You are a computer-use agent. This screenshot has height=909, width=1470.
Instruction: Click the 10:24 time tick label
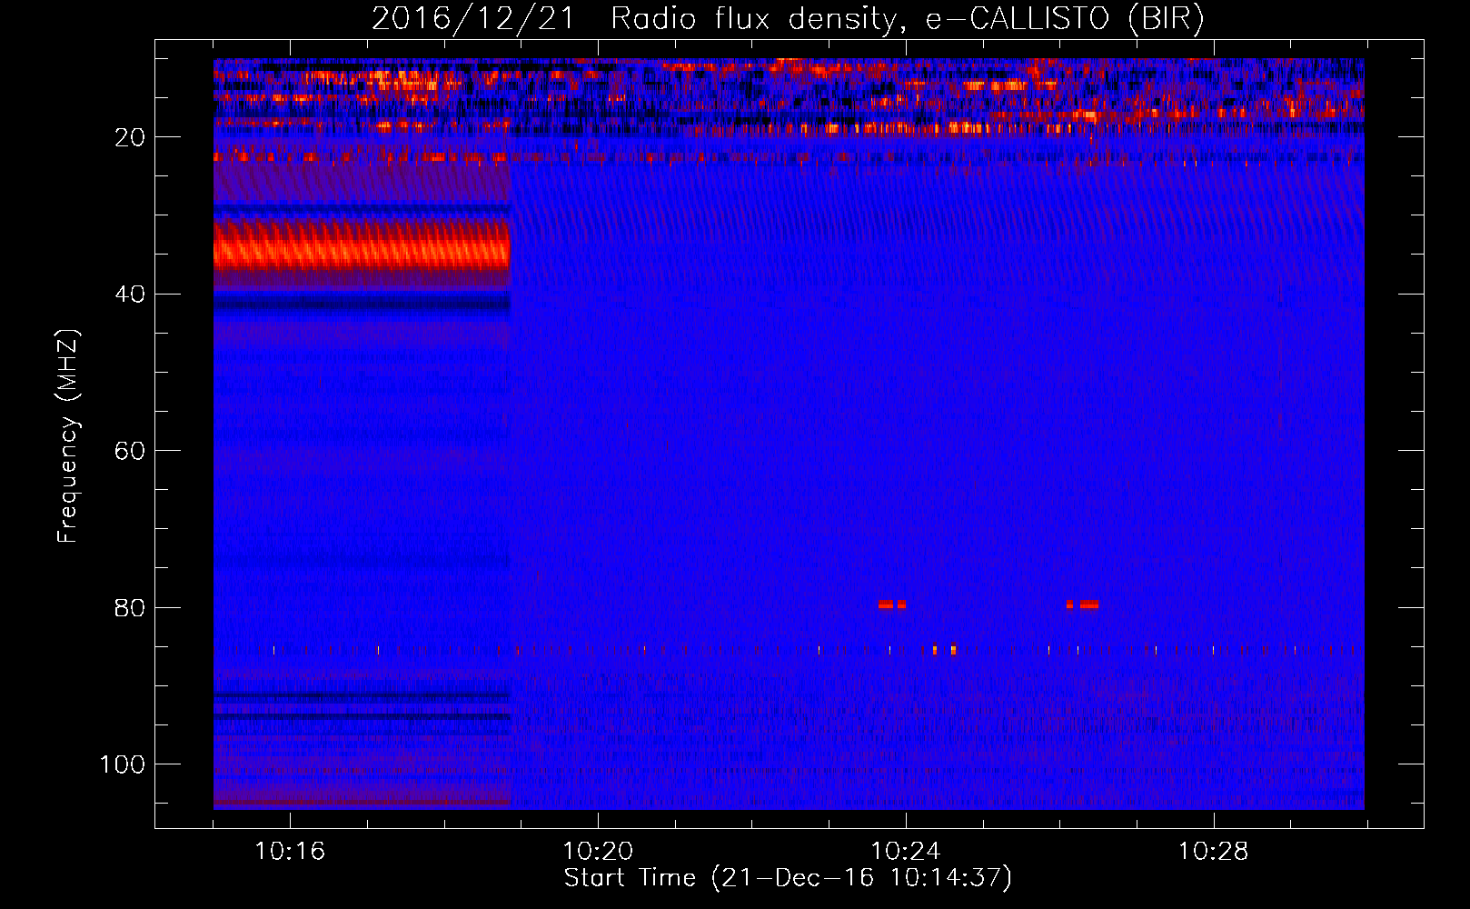906,852
